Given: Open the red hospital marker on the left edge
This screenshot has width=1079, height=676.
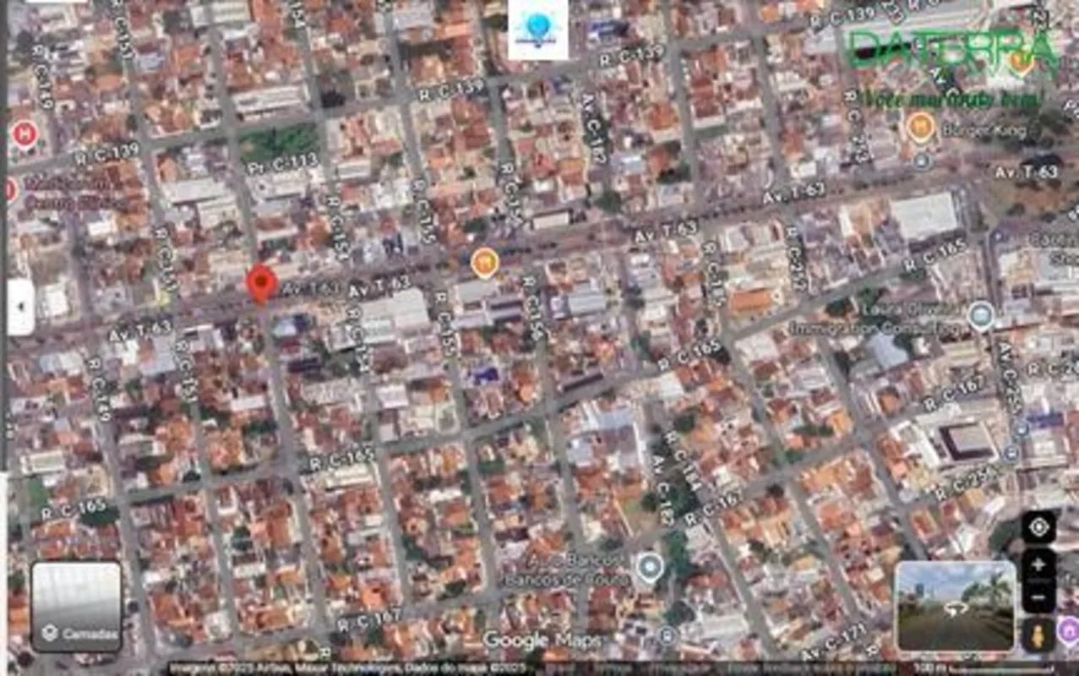Looking at the screenshot, I should 25,134.
